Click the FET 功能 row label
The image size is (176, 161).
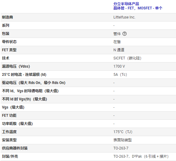[9, 116]
